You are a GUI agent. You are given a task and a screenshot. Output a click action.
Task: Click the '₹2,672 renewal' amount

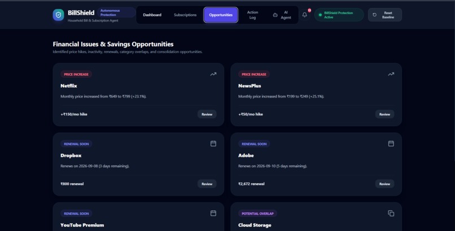(x=251, y=184)
